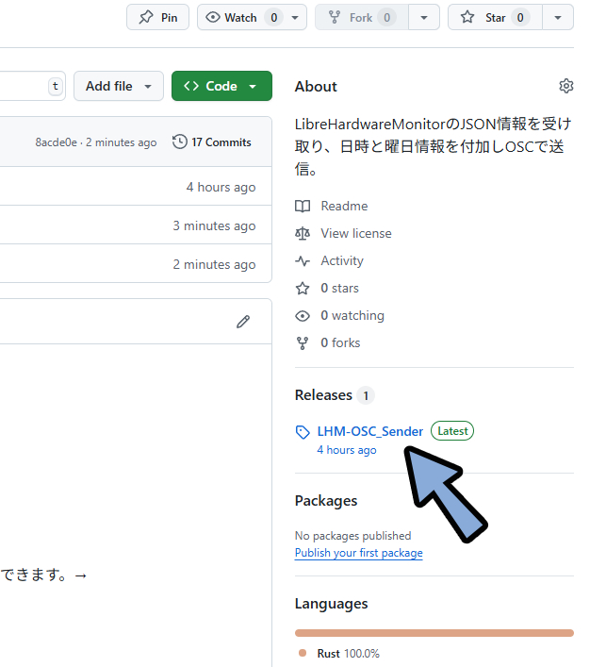Open the 0 watching link
The image size is (606, 667).
tap(352, 315)
